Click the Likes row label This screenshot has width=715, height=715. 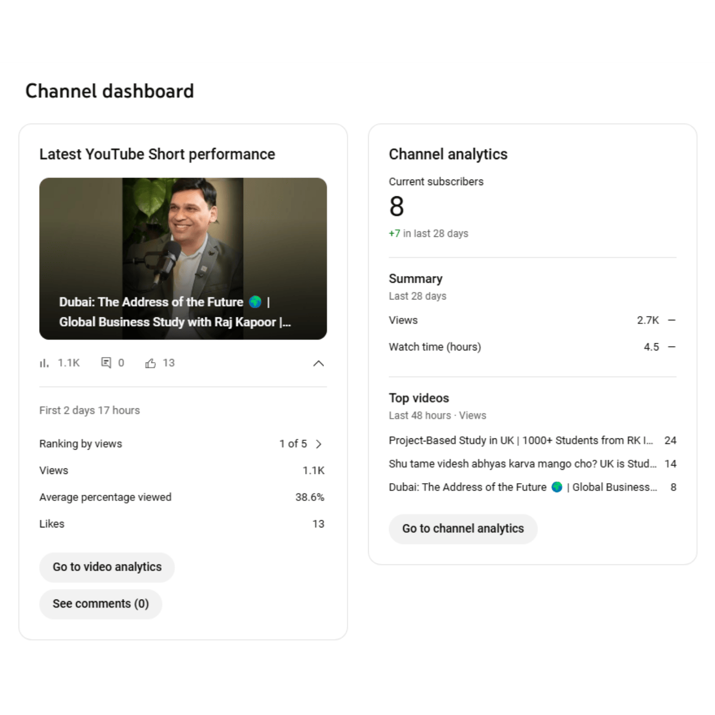point(52,524)
